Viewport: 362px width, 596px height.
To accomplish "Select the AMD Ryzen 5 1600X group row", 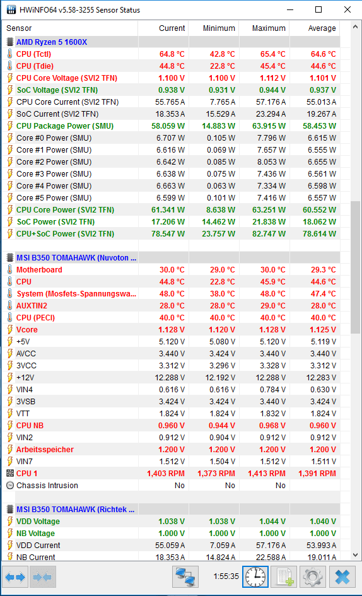I will pos(171,42).
